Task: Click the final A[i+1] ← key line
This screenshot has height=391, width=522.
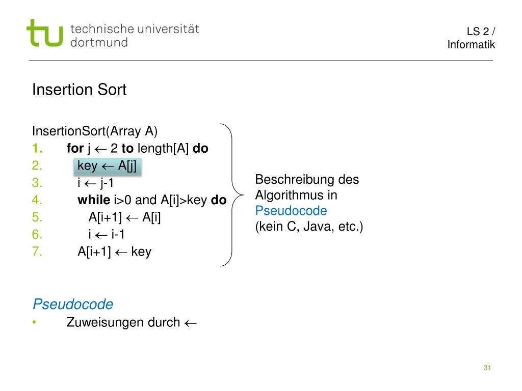Action: point(115,252)
